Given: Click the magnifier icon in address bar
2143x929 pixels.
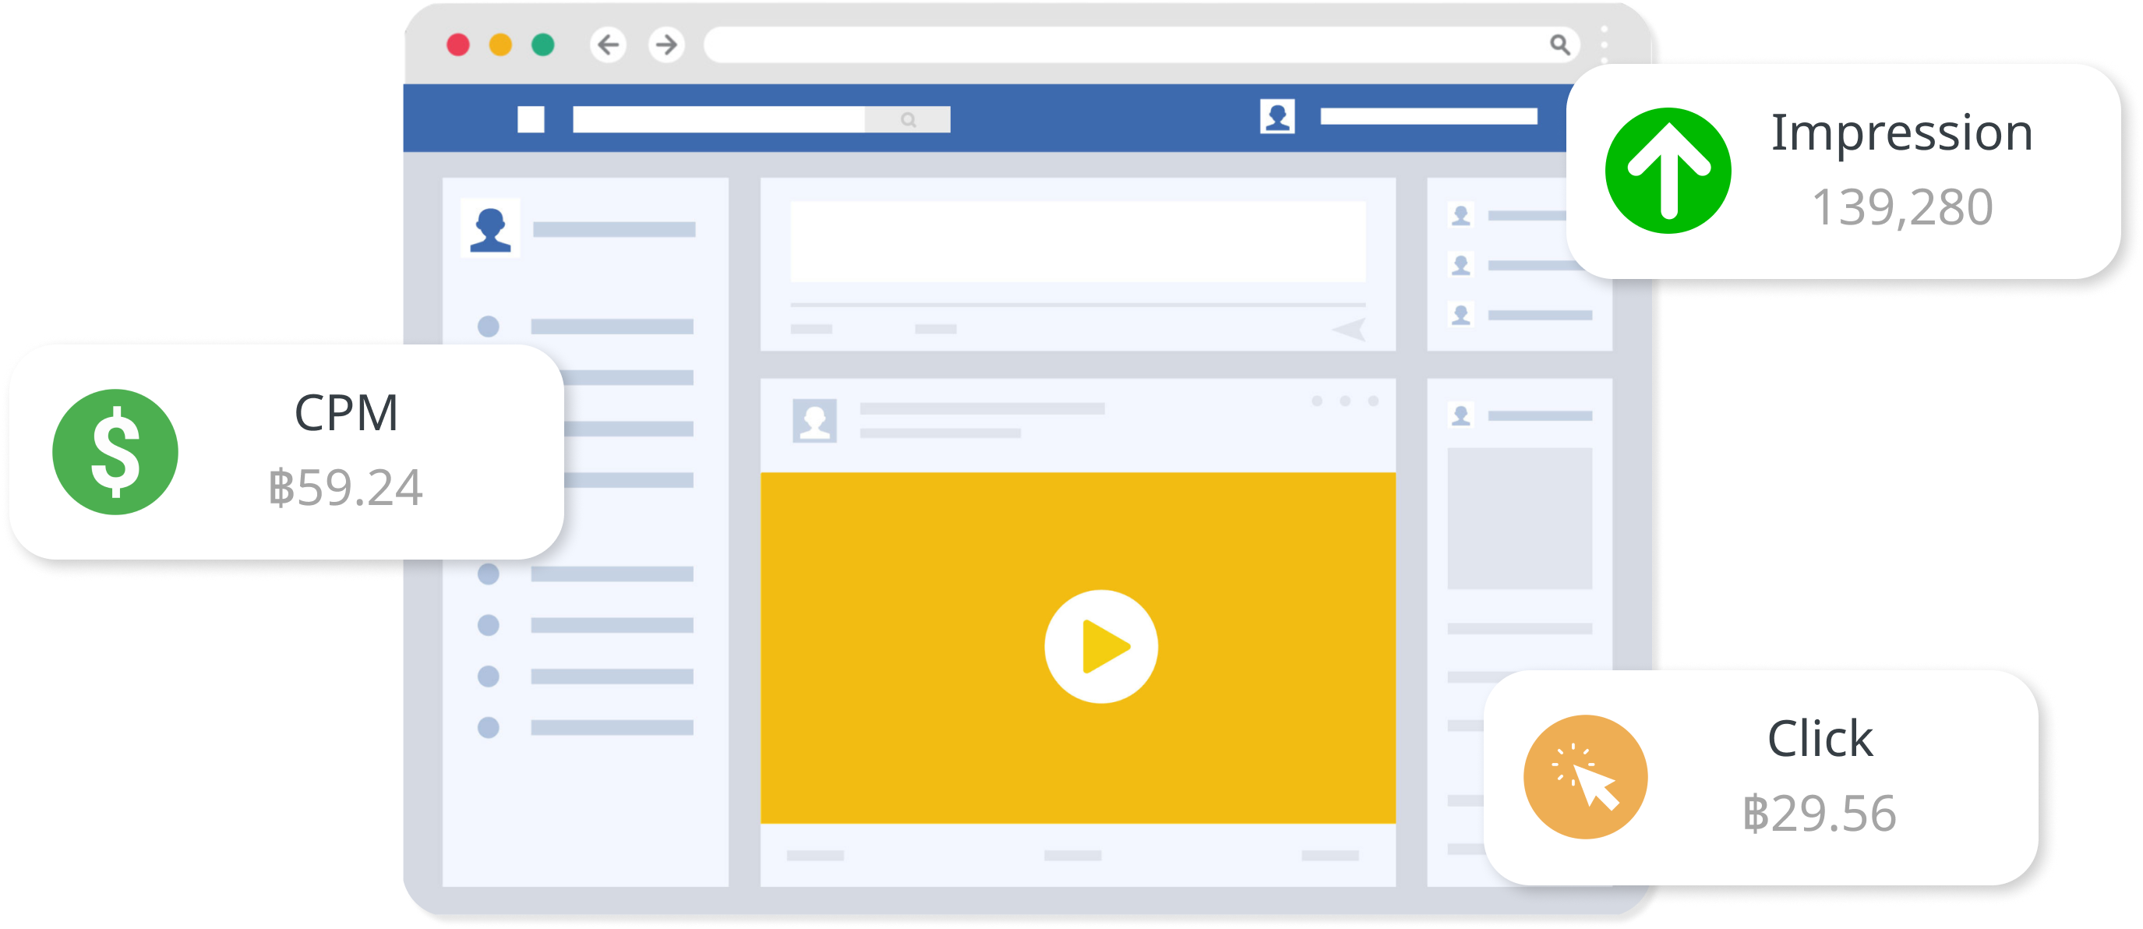Looking at the screenshot, I should point(1560,44).
